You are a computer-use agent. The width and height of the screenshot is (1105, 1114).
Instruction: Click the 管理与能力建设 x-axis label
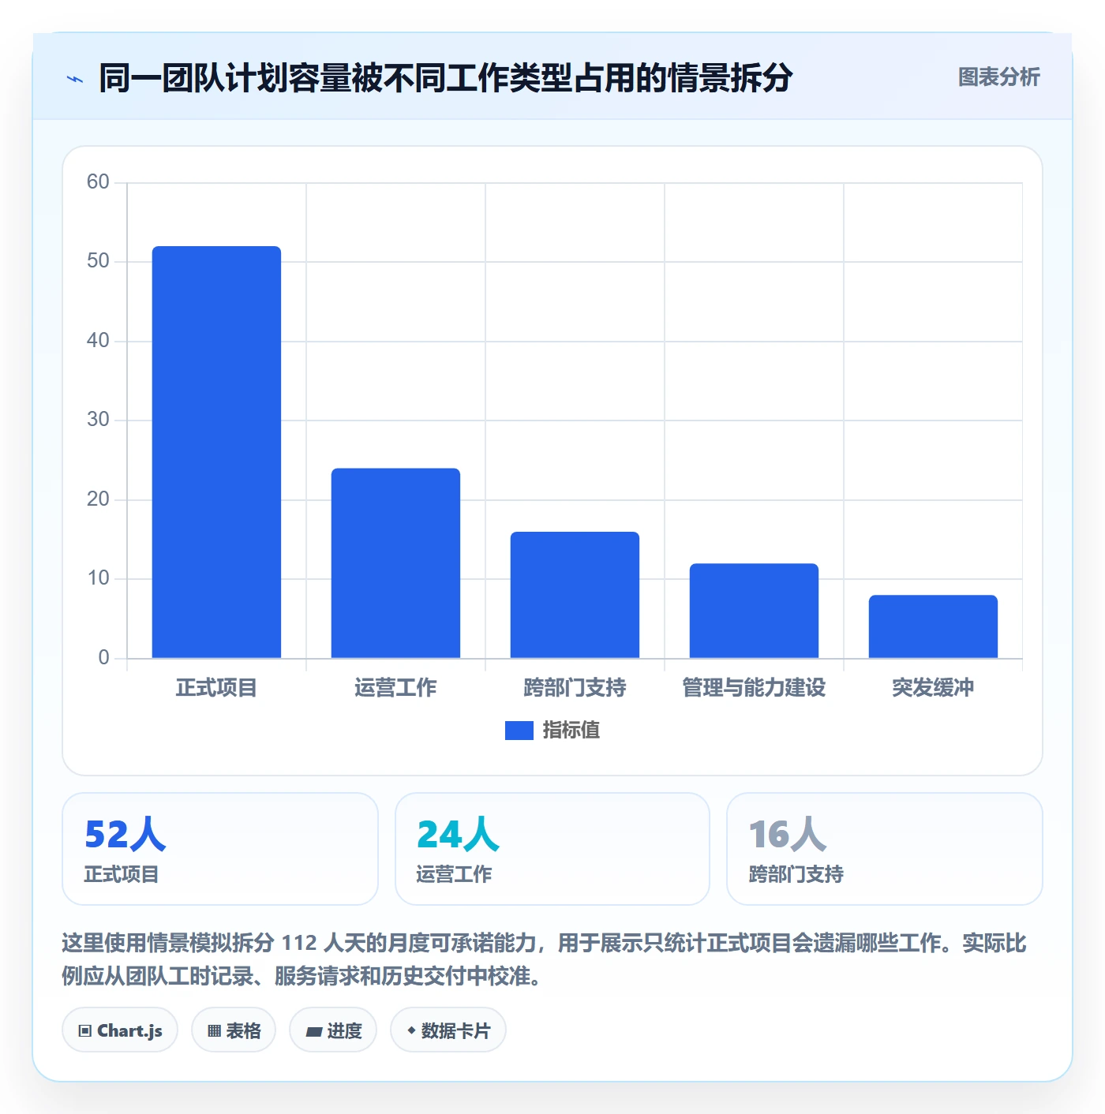tap(754, 688)
